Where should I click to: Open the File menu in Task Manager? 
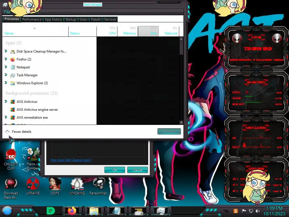tap(7, 12)
